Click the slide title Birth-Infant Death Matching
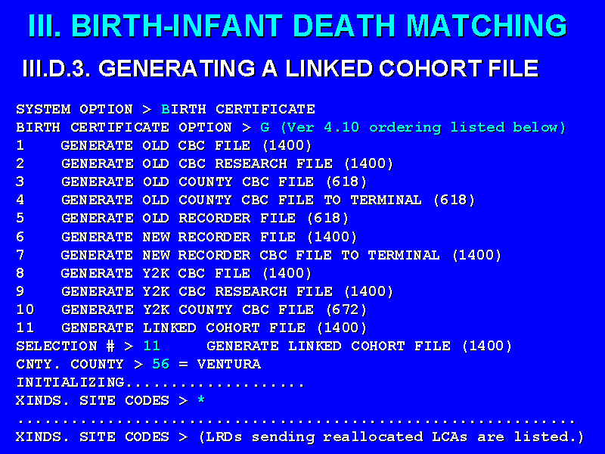The height and width of the screenshot is (454, 605). [x=298, y=26]
